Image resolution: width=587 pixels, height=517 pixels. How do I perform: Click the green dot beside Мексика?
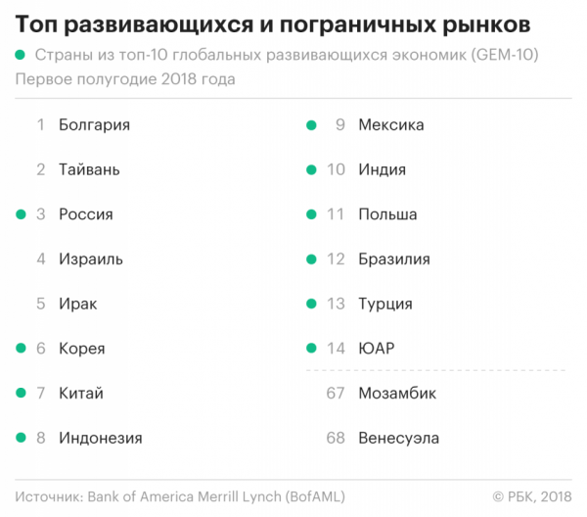click(x=311, y=124)
